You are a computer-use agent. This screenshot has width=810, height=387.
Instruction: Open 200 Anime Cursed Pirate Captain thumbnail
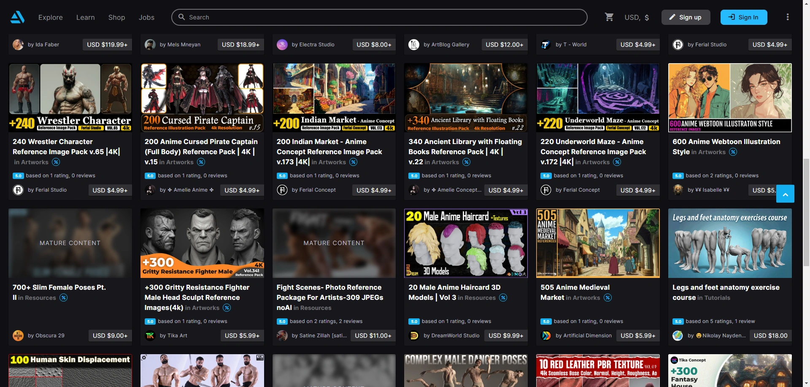click(202, 98)
